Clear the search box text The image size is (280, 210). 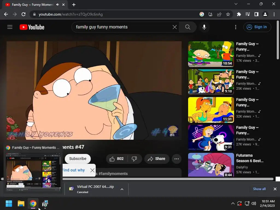[x=175, y=27]
